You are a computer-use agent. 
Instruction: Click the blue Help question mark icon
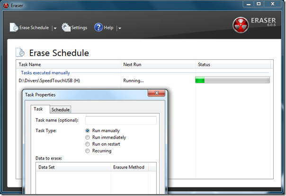pos(98,27)
